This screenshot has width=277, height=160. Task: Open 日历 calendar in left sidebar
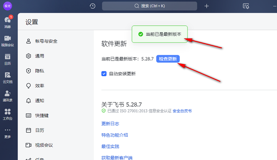(x=8, y=60)
